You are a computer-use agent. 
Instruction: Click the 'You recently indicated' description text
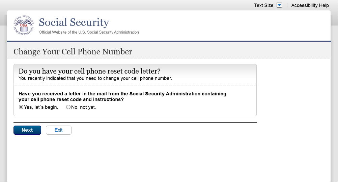point(95,79)
